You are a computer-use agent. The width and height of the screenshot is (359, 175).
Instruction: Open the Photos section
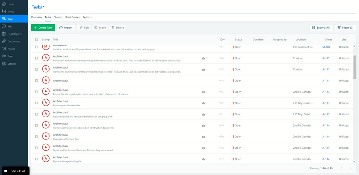[11, 49]
